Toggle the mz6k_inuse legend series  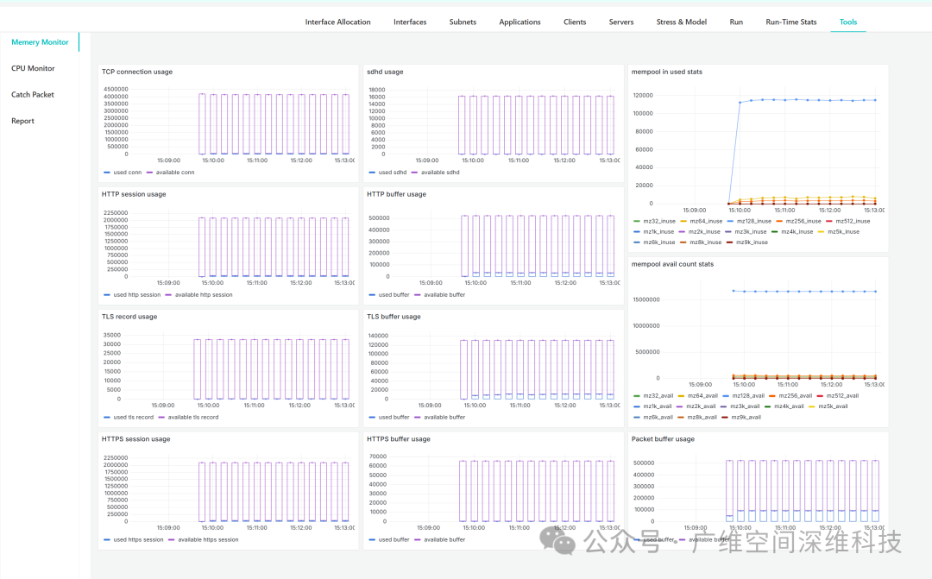pyautogui.click(x=654, y=242)
